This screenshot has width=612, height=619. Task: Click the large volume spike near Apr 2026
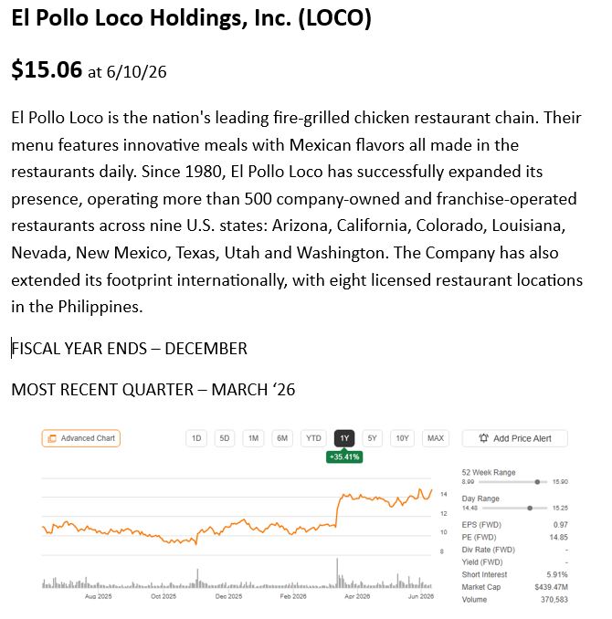337,572
